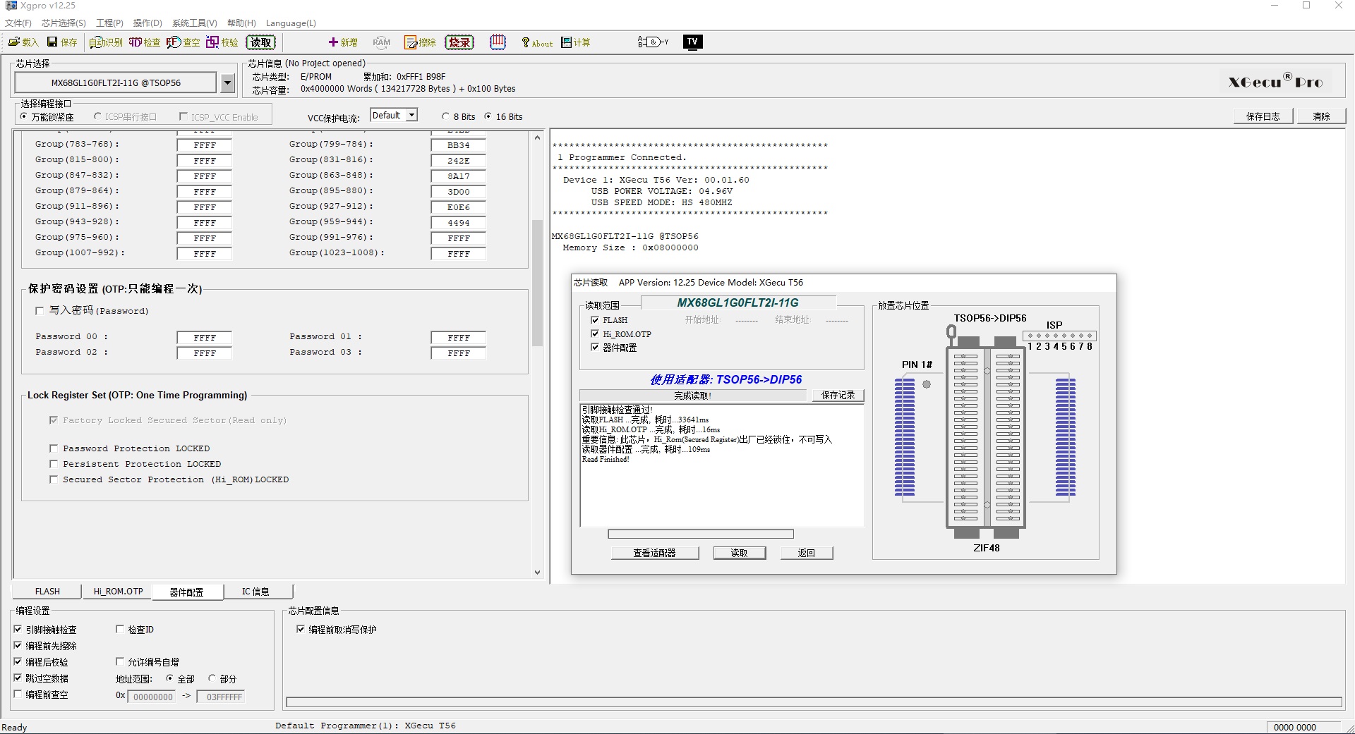Check the Password Protection LOCKED option

coord(54,448)
